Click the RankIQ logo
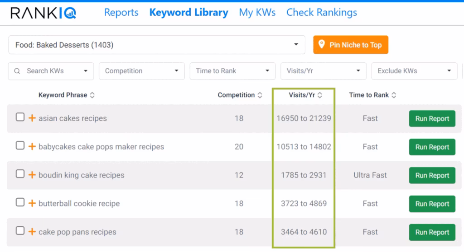This screenshot has height=252, width=464. point(43,13)
